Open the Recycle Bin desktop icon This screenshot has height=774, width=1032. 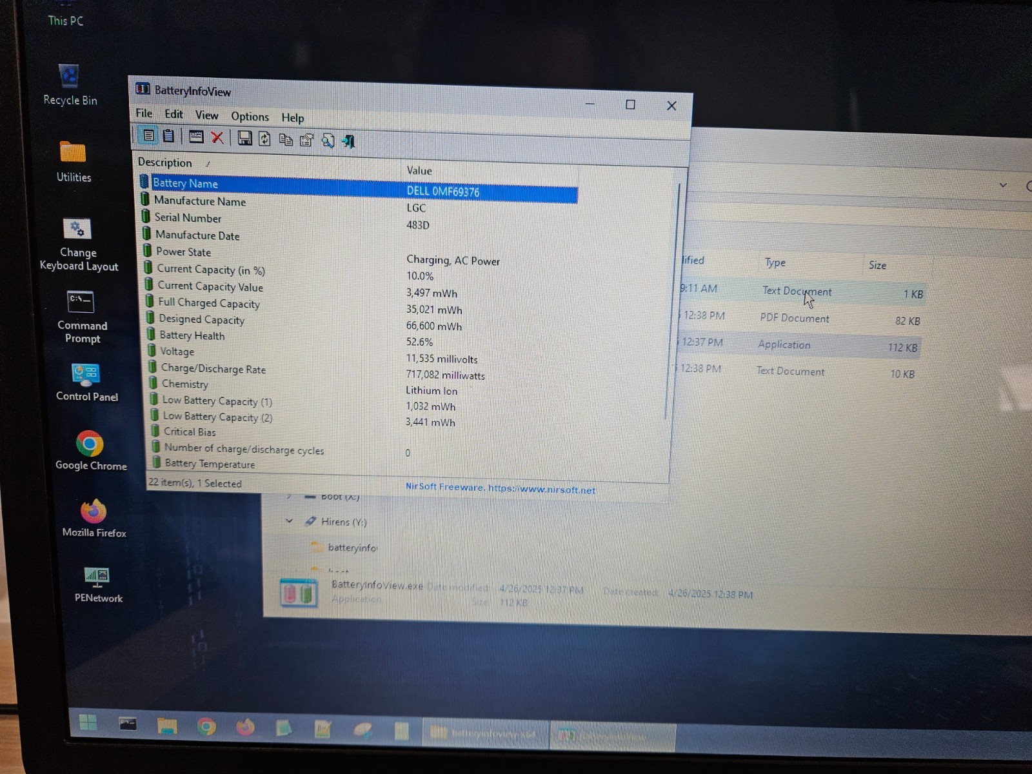pos(70,84)
